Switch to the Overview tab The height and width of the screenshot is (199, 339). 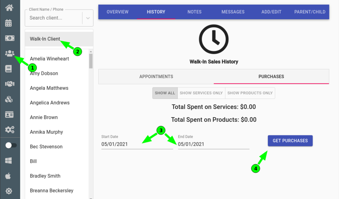(x=118, y=12)
